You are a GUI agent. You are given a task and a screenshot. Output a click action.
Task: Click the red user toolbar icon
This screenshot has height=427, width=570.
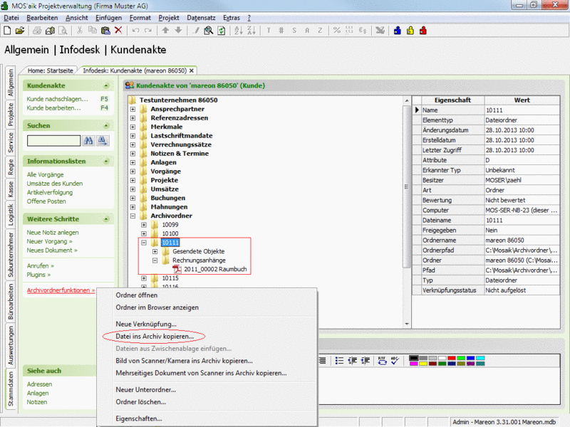point(423,31)
